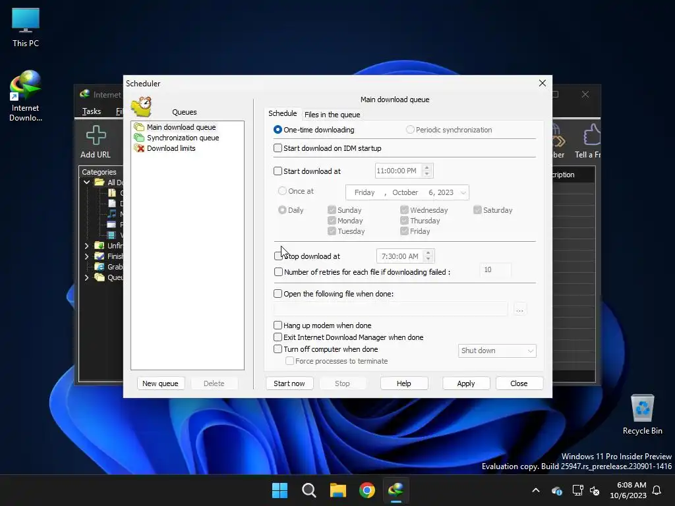Click taskbar clock showing 6:08 AM

pos(628,490)
